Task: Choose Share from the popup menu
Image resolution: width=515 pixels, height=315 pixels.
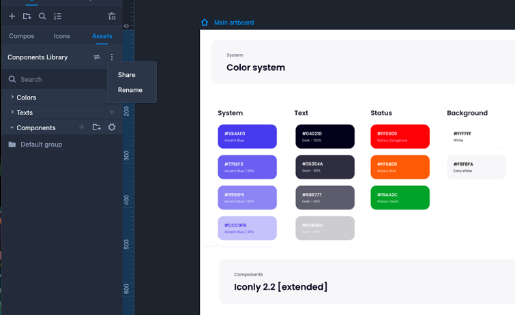Action: pyautogui.click(x=126, y=75)
